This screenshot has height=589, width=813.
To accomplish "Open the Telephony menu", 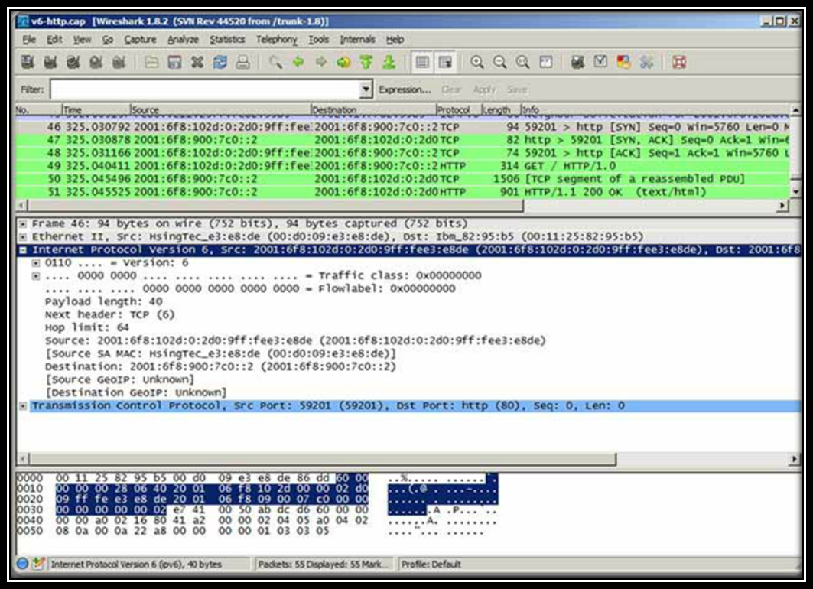I will coord(276,40).
